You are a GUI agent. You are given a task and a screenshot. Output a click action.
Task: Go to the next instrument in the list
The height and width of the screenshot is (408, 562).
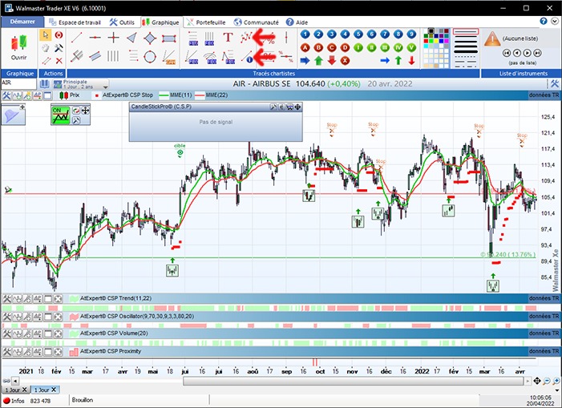528,53
